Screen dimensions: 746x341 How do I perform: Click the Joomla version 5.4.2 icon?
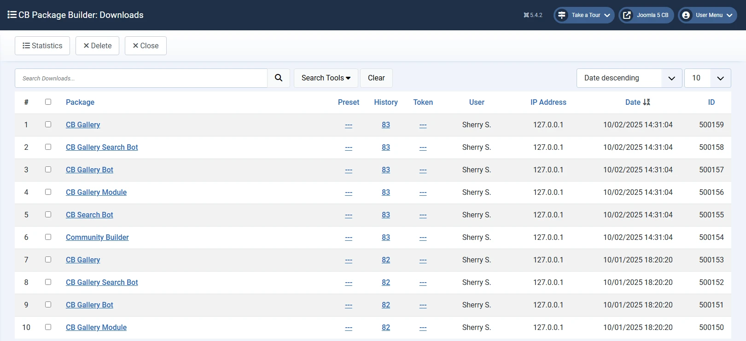pos(526,15)
